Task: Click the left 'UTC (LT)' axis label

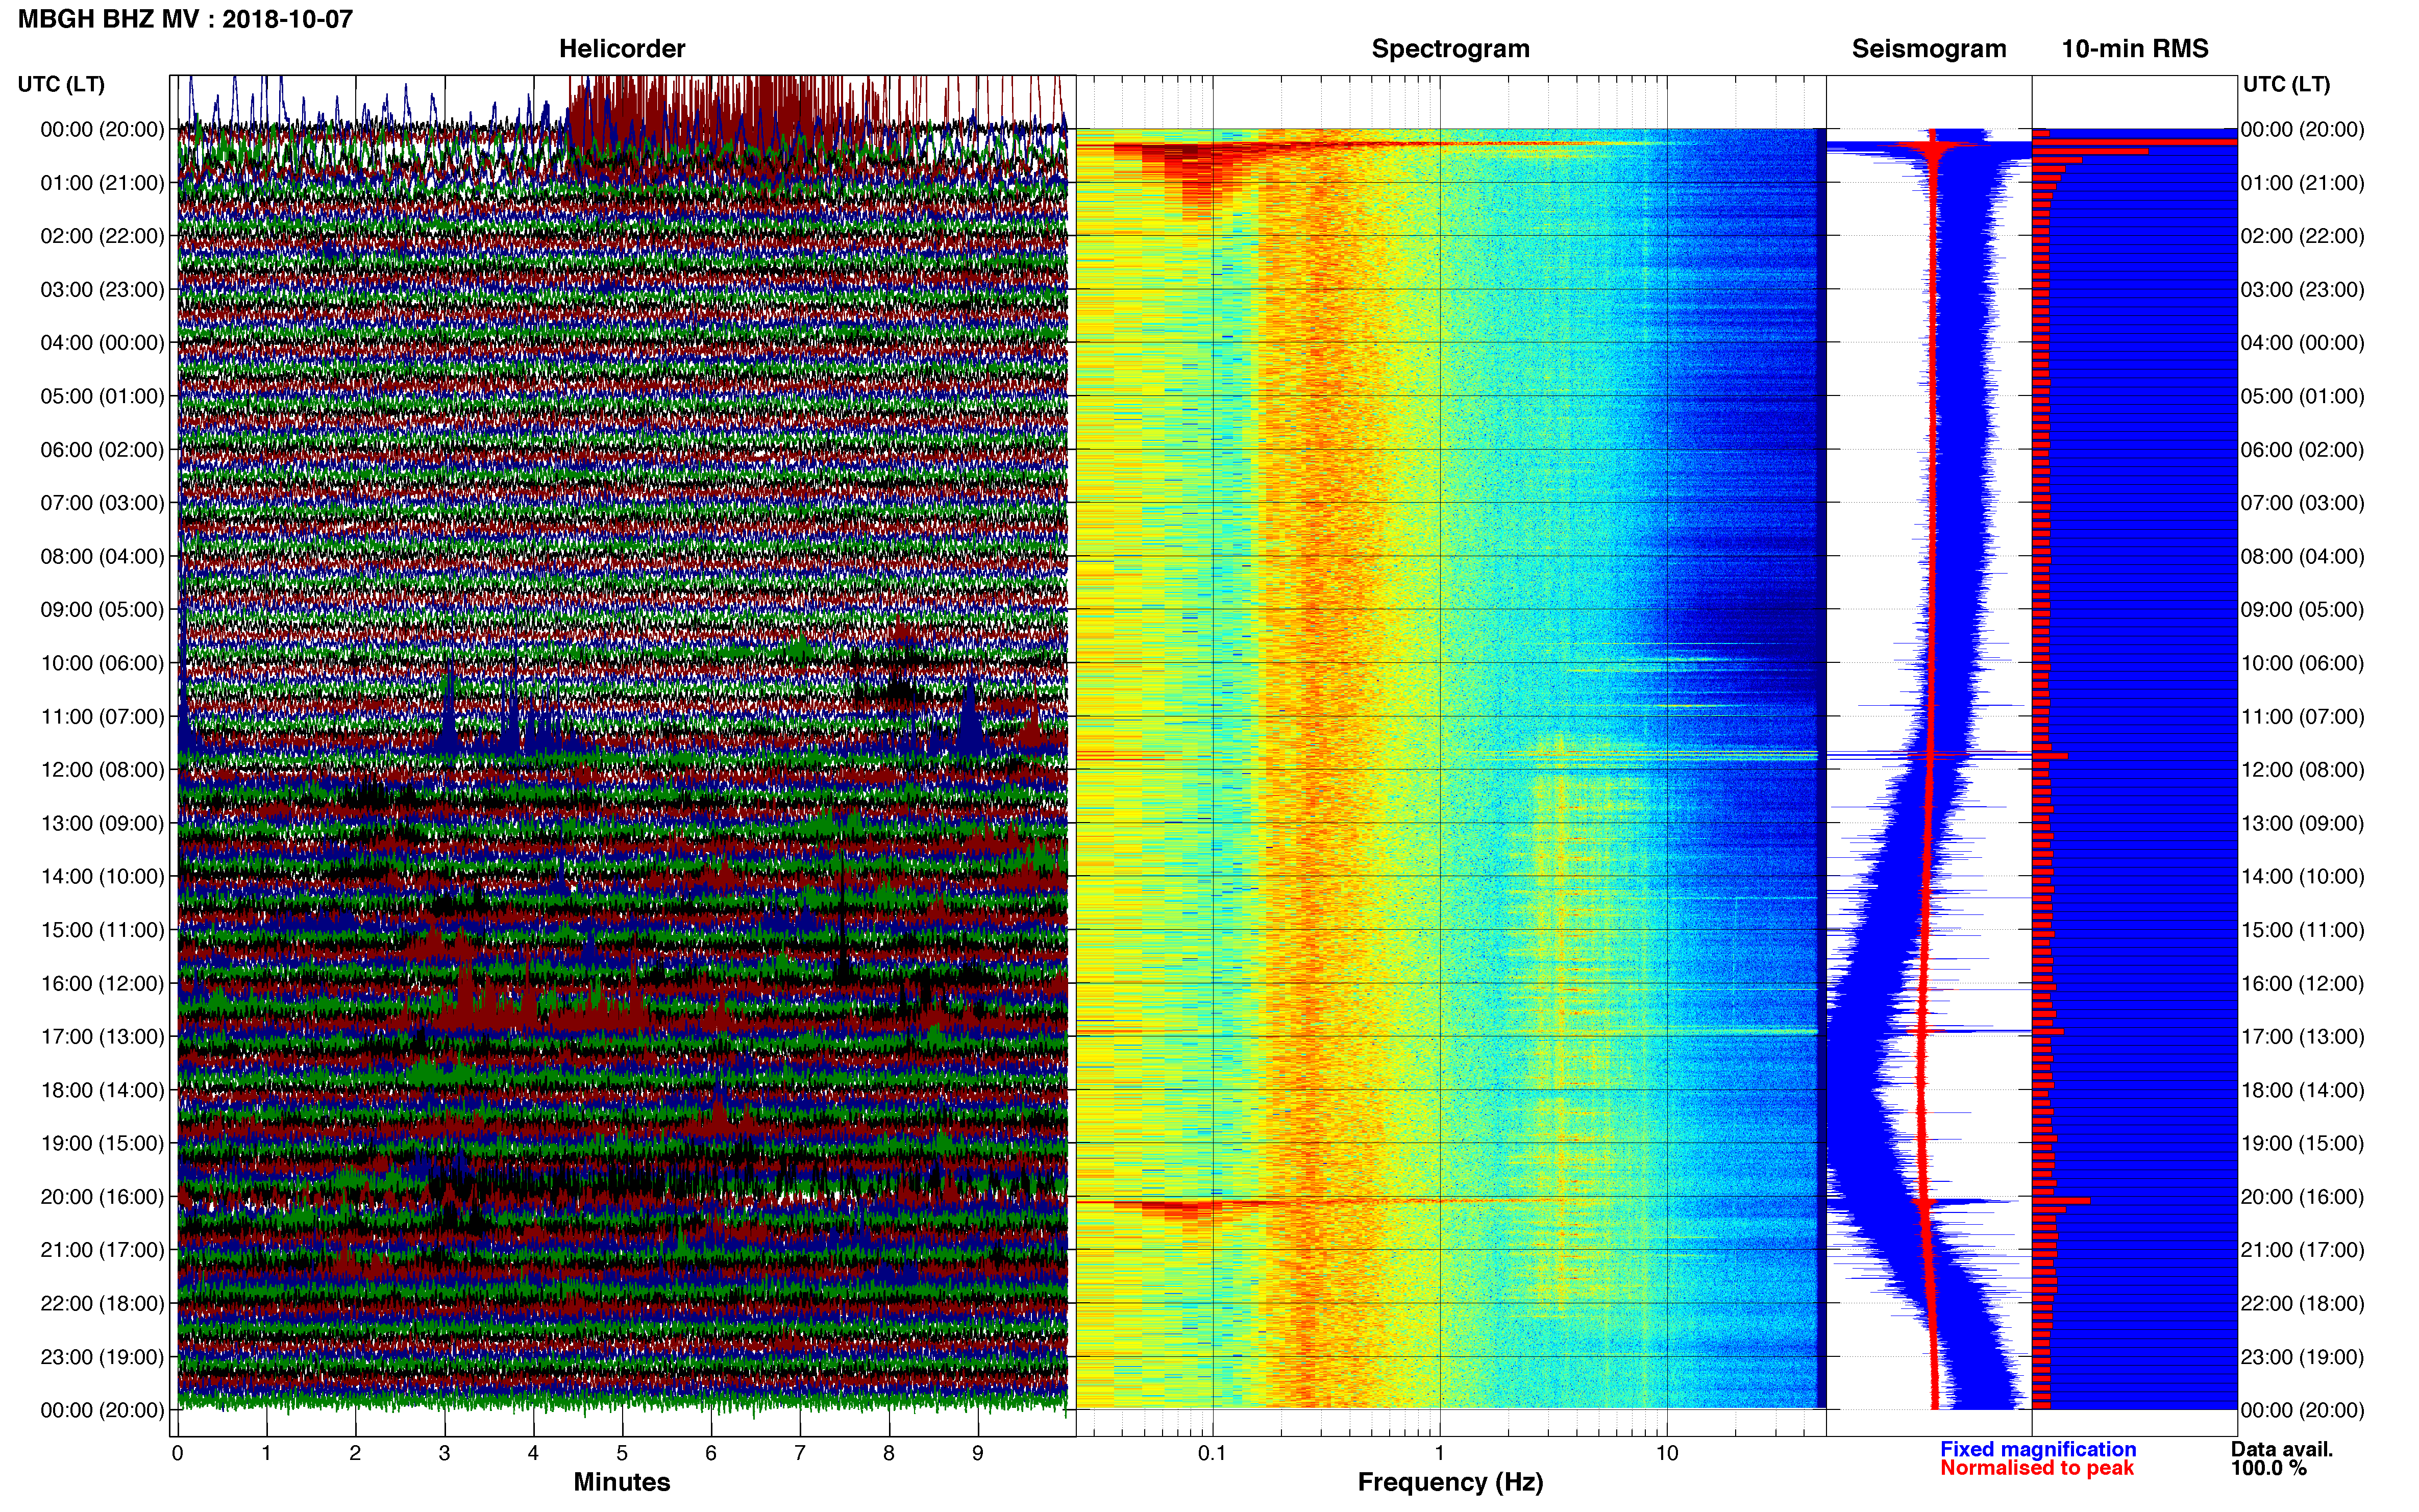Action: point(61,84)
